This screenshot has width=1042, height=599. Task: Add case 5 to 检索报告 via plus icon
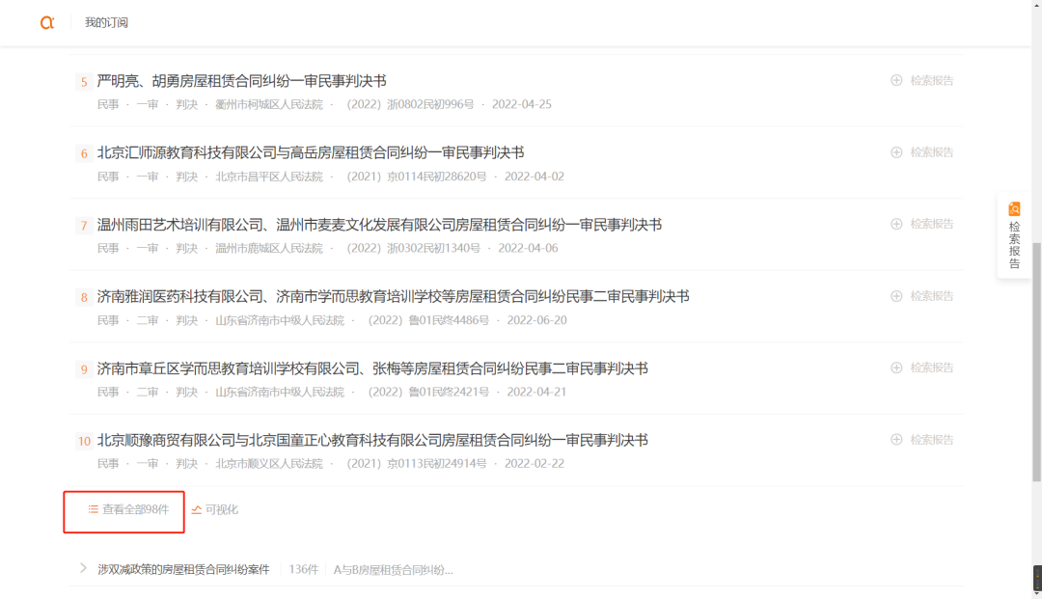(x=896, y=80)
